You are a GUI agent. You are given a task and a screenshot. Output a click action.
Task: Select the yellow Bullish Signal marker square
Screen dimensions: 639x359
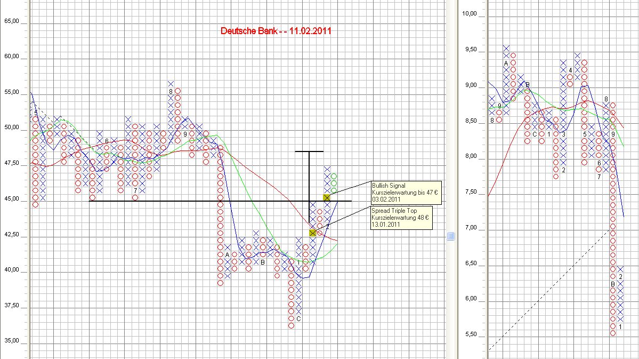(327, 198)
